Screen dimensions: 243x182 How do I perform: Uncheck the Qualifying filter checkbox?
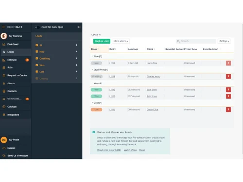[37, 58]
